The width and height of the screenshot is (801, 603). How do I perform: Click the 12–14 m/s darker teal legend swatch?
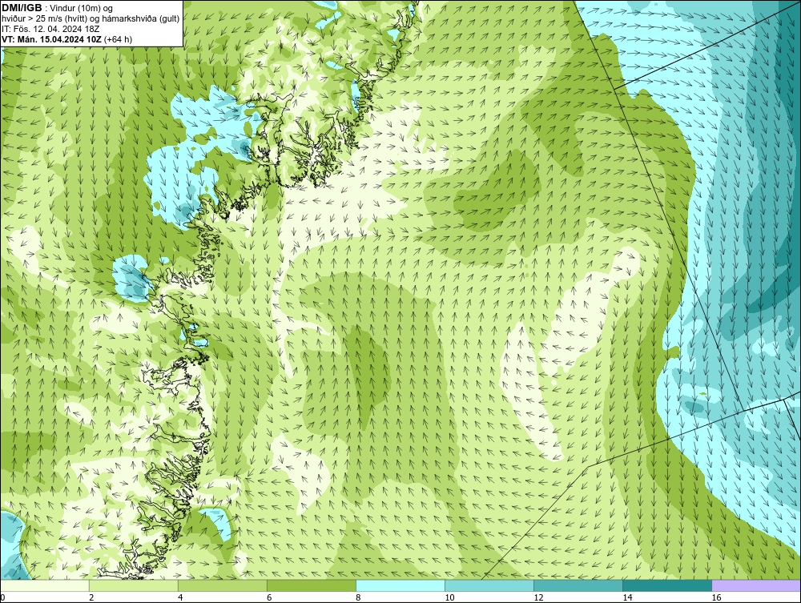click(x=578, y=585)
